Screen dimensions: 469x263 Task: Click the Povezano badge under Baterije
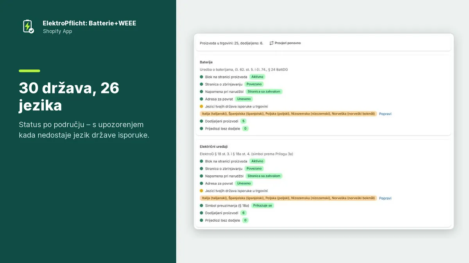pos(254,84)
